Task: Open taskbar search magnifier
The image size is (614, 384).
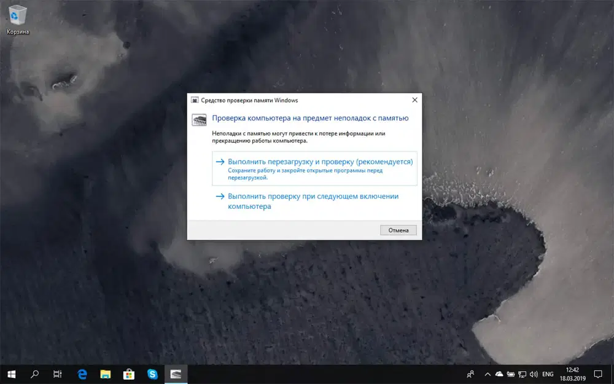Action: (x=34, y=374)
